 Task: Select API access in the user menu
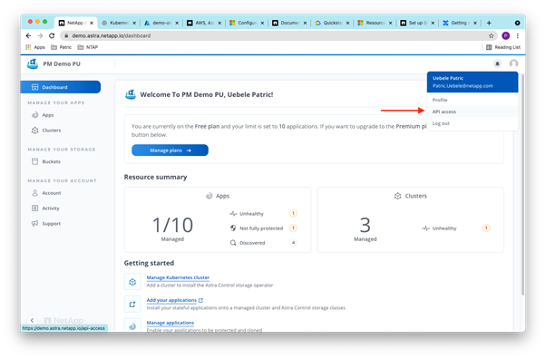[x=473, y=112]
